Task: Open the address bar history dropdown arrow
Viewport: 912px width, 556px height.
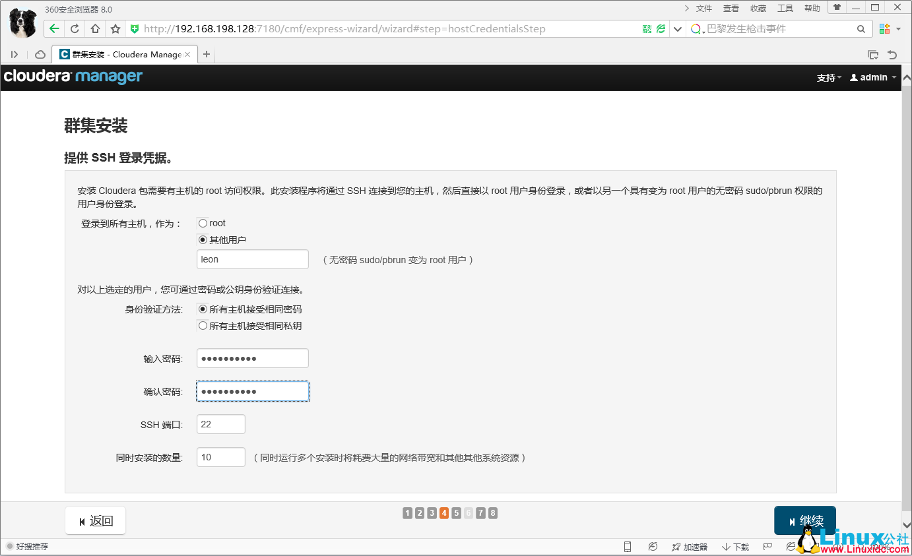Action: coord(678,28)
